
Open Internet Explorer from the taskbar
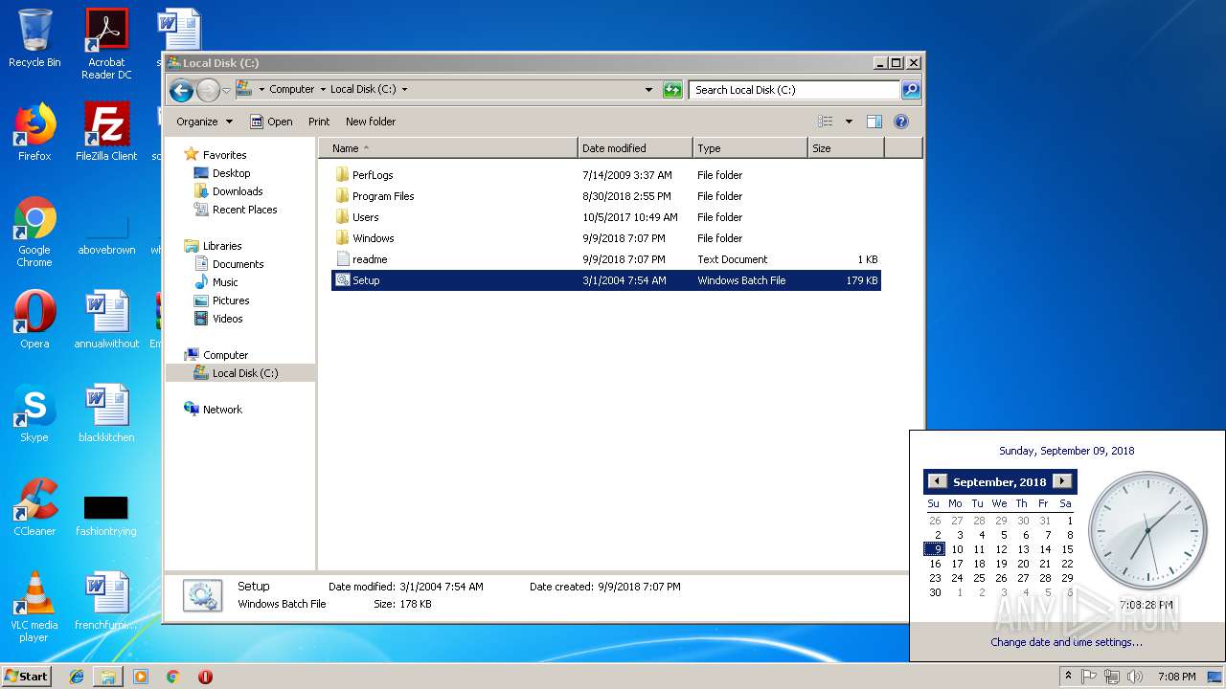point(77,677)
